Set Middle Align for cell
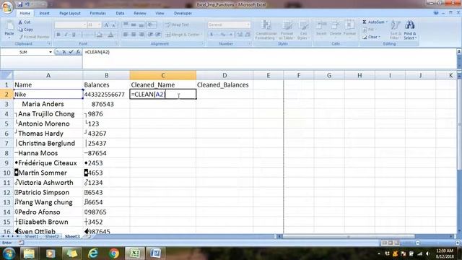This screenshot has height=260, width=462. (134, 25)
